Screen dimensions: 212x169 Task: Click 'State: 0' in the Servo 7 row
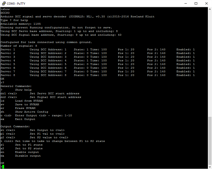coord(81,71)
